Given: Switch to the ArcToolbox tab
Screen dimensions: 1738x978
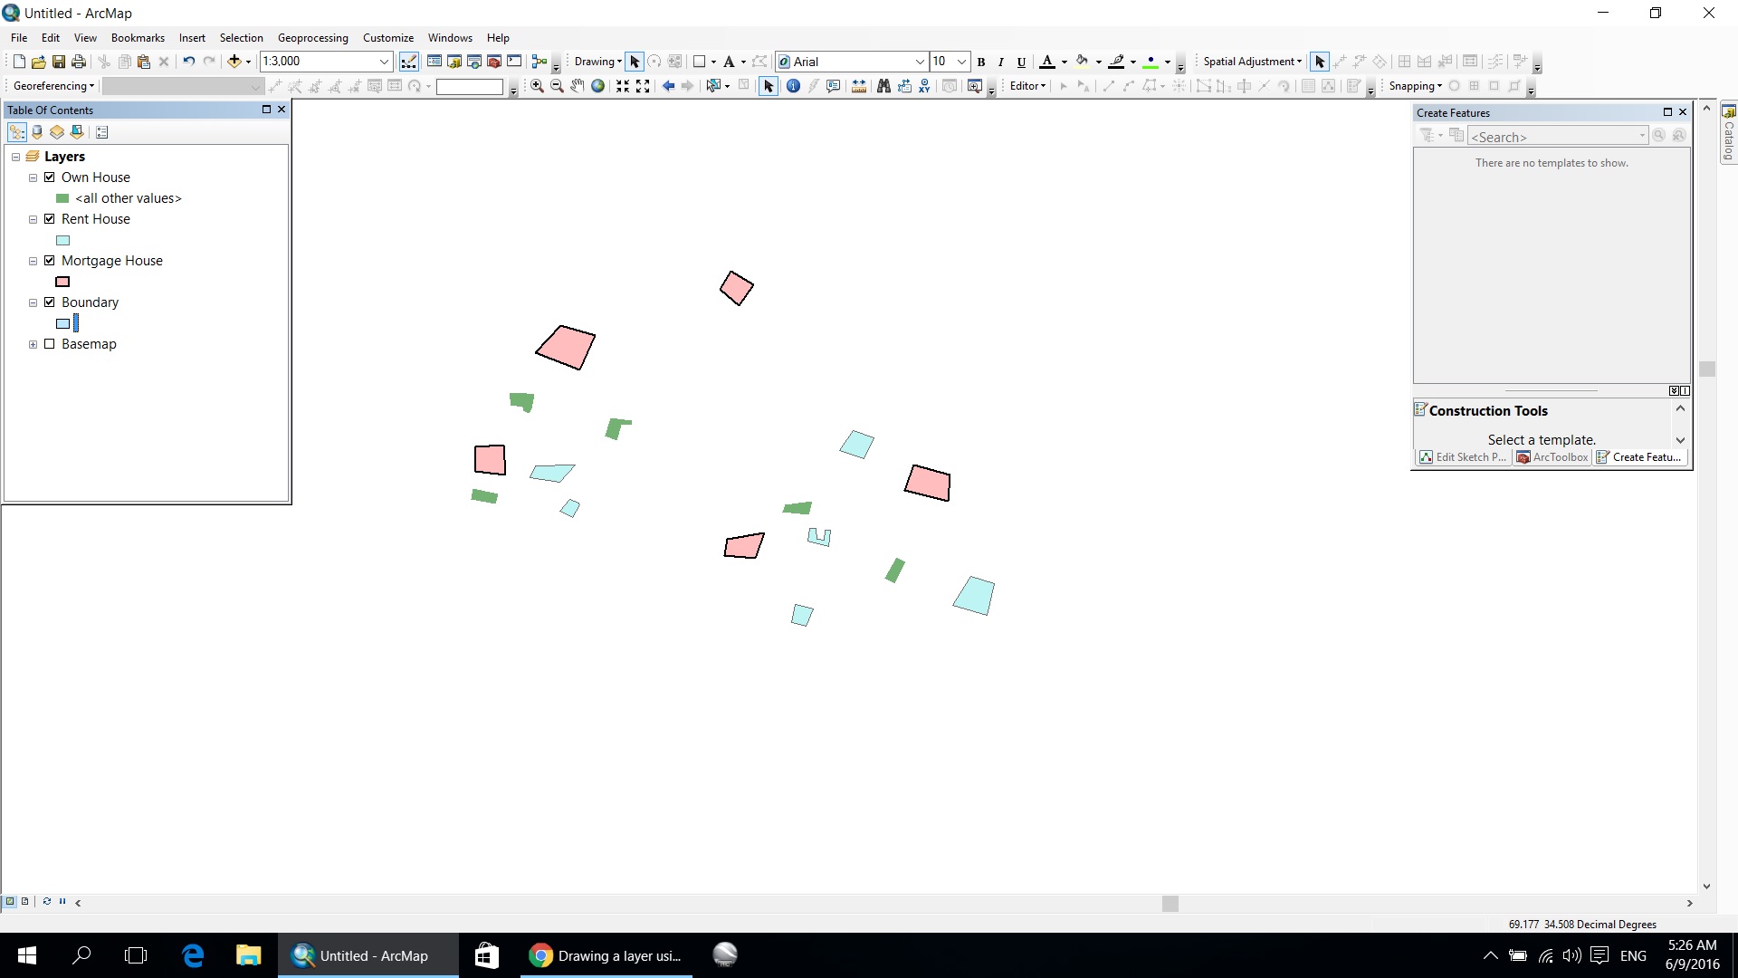Looking at the screenshot, I should coord(1552,457).
